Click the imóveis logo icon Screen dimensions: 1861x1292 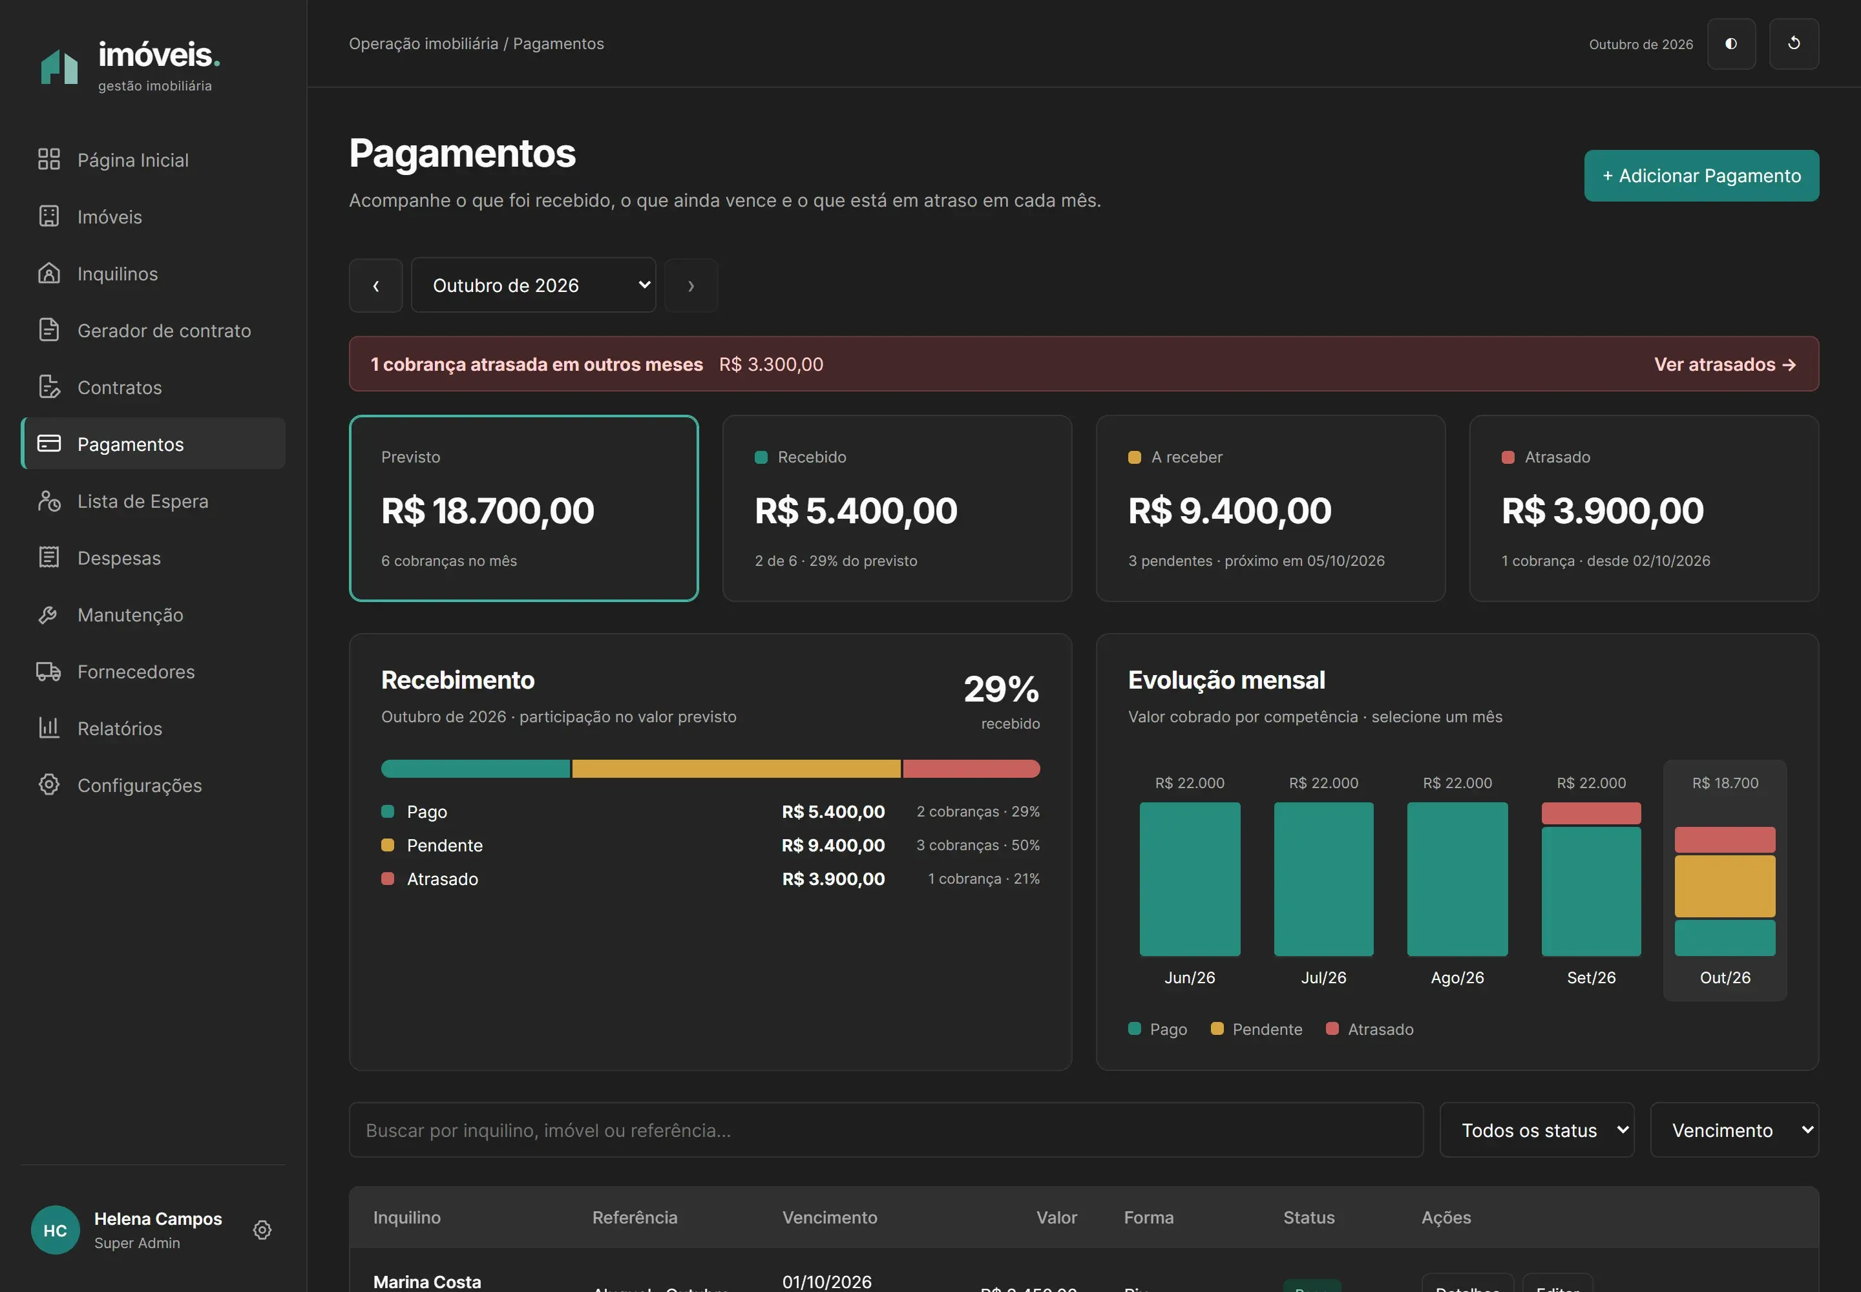point(59,67)
